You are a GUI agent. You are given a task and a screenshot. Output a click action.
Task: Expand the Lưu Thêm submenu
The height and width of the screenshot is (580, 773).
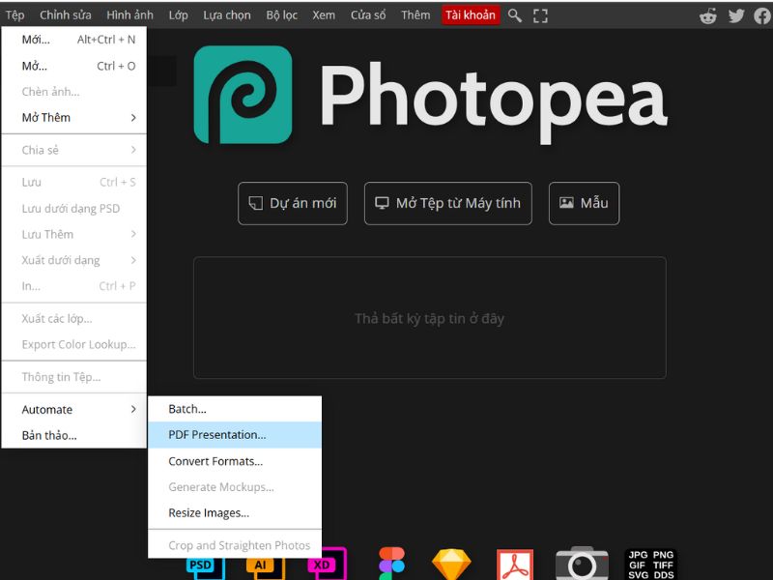pos(74,234)
